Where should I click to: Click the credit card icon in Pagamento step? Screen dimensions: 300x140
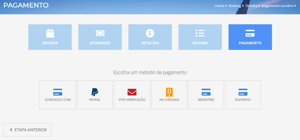[250, 33]
